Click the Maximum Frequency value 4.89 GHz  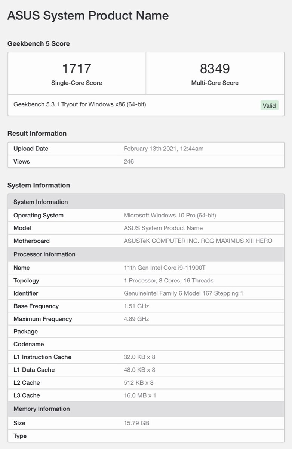click(136, 319)
